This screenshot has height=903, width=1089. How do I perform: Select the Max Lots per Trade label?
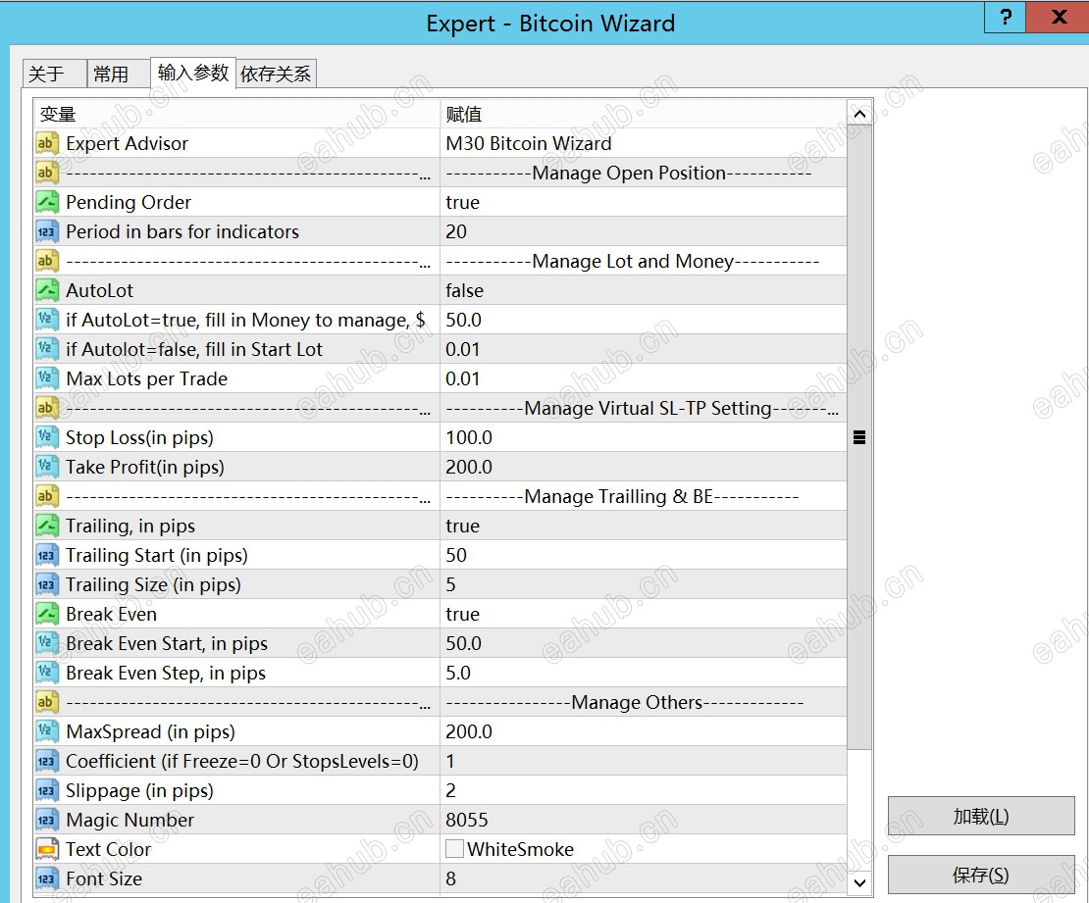pos(146,378)
